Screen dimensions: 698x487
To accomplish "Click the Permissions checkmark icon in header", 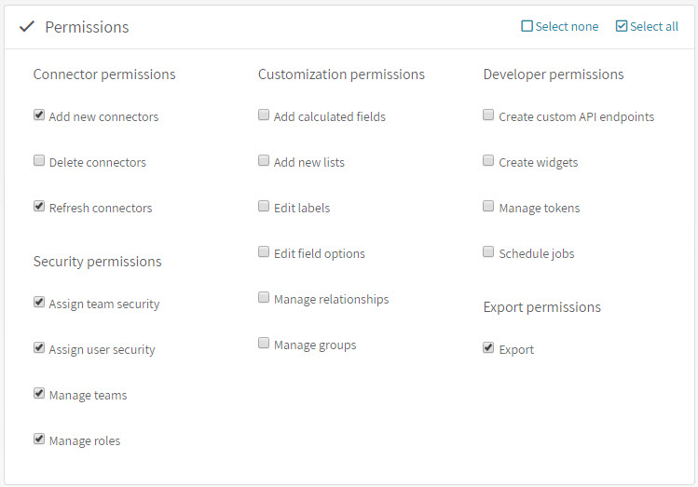I will click(27, 27).
